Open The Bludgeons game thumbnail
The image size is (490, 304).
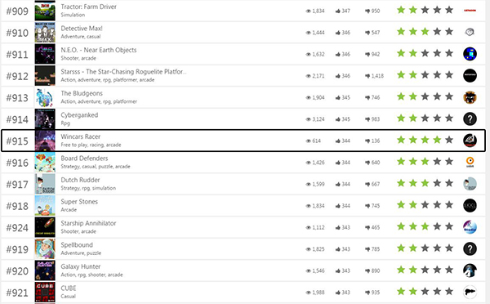coord(45,97)
